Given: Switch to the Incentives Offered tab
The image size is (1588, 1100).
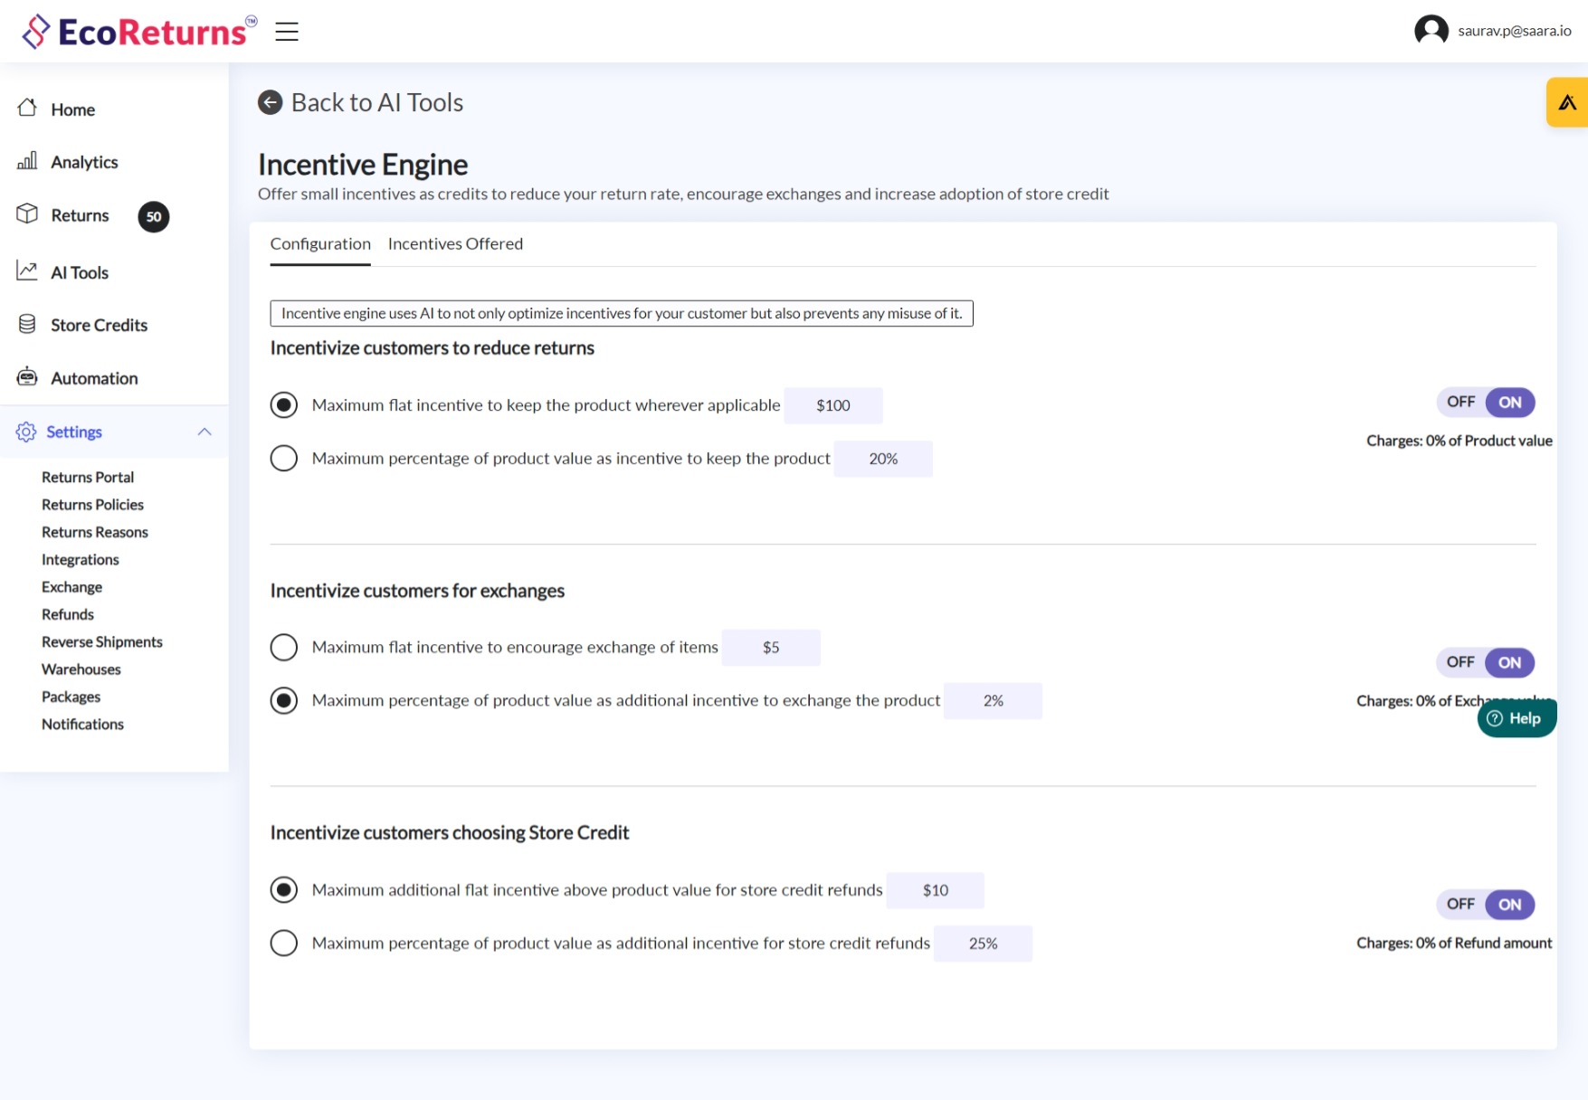Looking at the screenshot, I should click(x=455, y=244).
